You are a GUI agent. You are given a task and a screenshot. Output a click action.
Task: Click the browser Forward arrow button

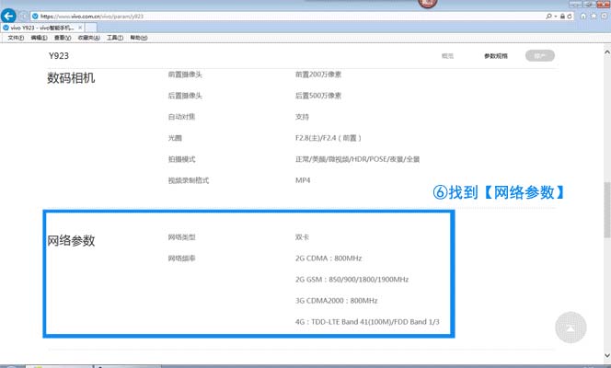pos(25,17)
